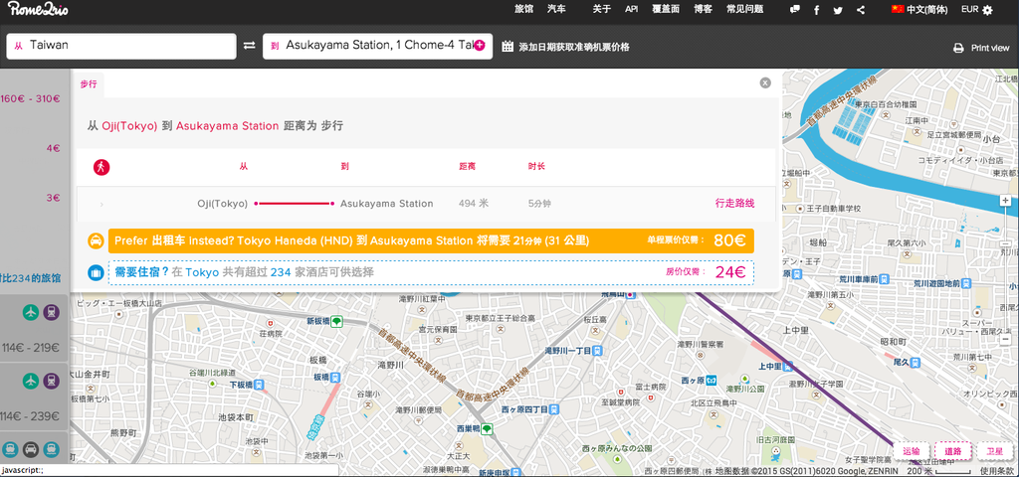Click the 234 hotels count link

point(281,272)
